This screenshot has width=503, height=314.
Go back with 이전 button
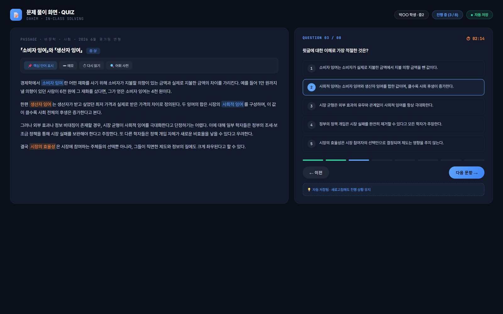click(x=316, y=173)
